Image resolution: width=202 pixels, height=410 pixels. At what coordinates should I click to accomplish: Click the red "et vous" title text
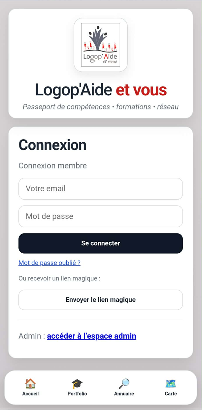(x=141, y=90)
